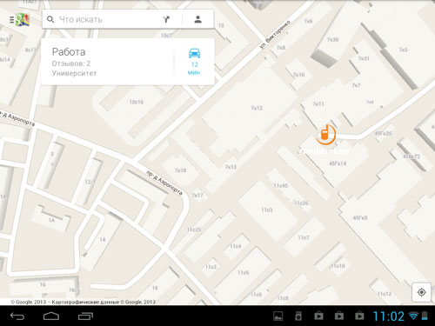Open the SD card notification icon
435x326 pixels.
tap(298, 316)
